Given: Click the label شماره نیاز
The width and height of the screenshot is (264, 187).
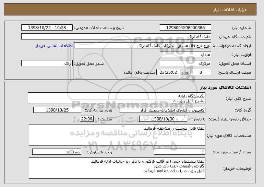Looking at the screenshot, I should 241,28.
